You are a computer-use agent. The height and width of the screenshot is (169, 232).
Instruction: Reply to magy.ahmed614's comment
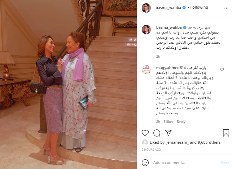tap(181, 122)
